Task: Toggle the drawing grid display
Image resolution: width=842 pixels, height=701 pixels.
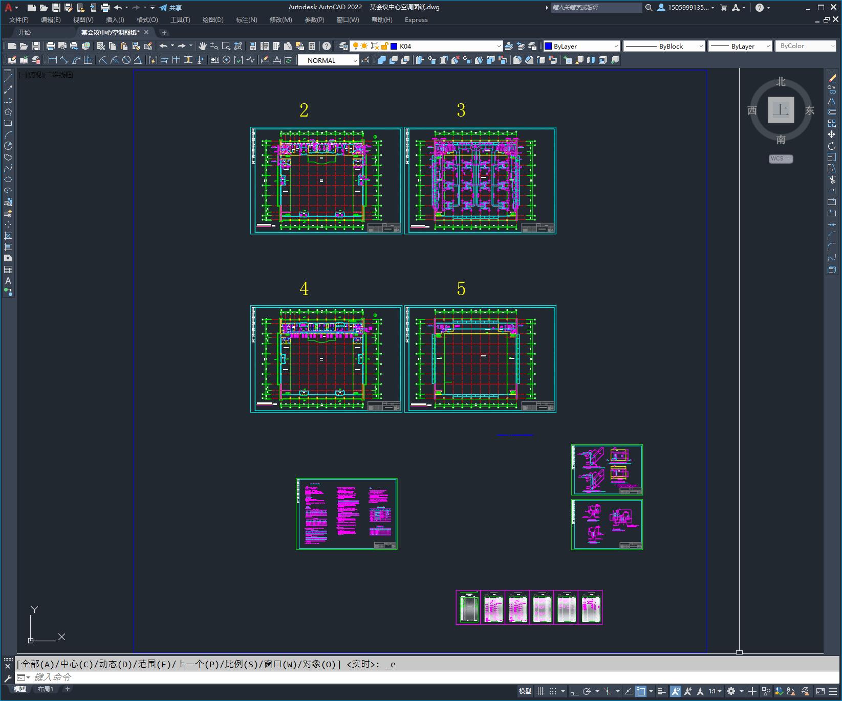Action: 540,691
